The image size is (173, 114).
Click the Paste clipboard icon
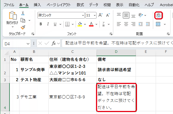(x=13, y=15)
